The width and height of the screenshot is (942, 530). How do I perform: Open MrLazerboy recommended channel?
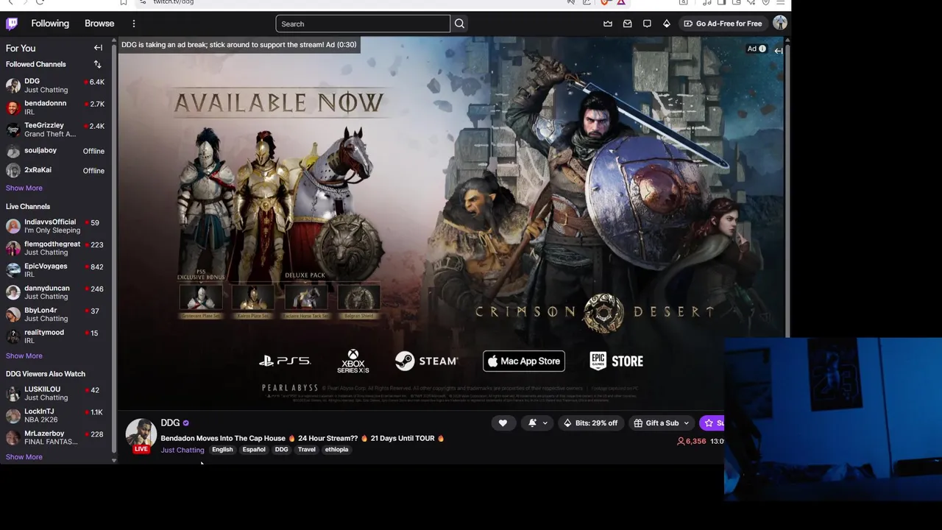[56, 437]
